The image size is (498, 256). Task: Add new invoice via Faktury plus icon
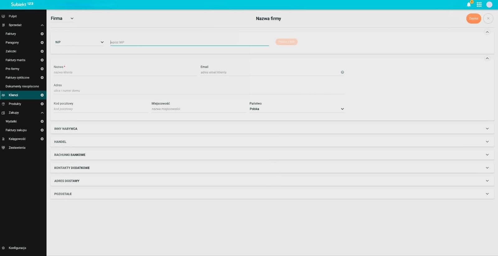click(x=42, y=34)
